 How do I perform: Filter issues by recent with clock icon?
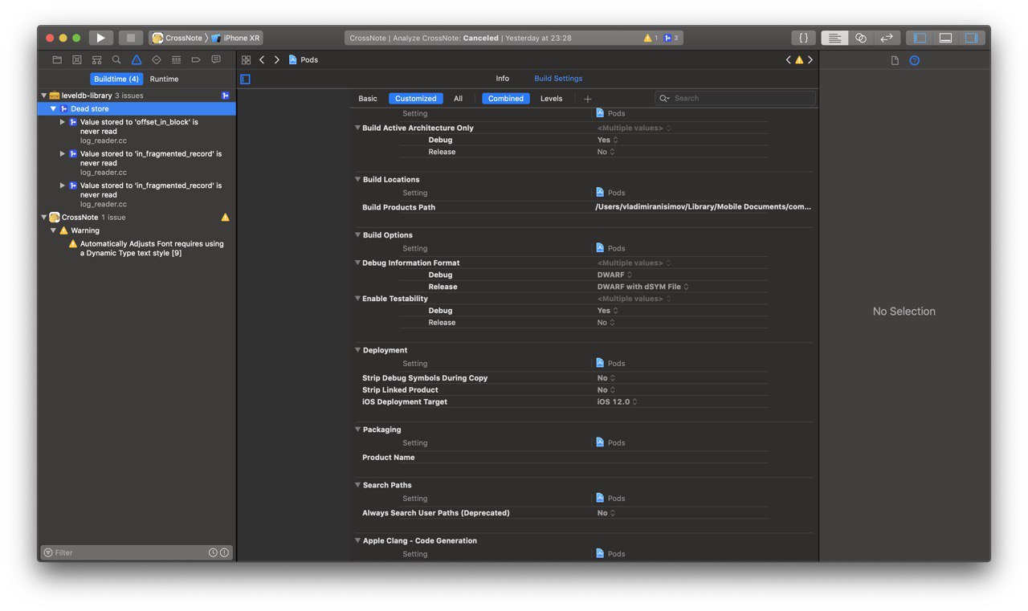213,552
